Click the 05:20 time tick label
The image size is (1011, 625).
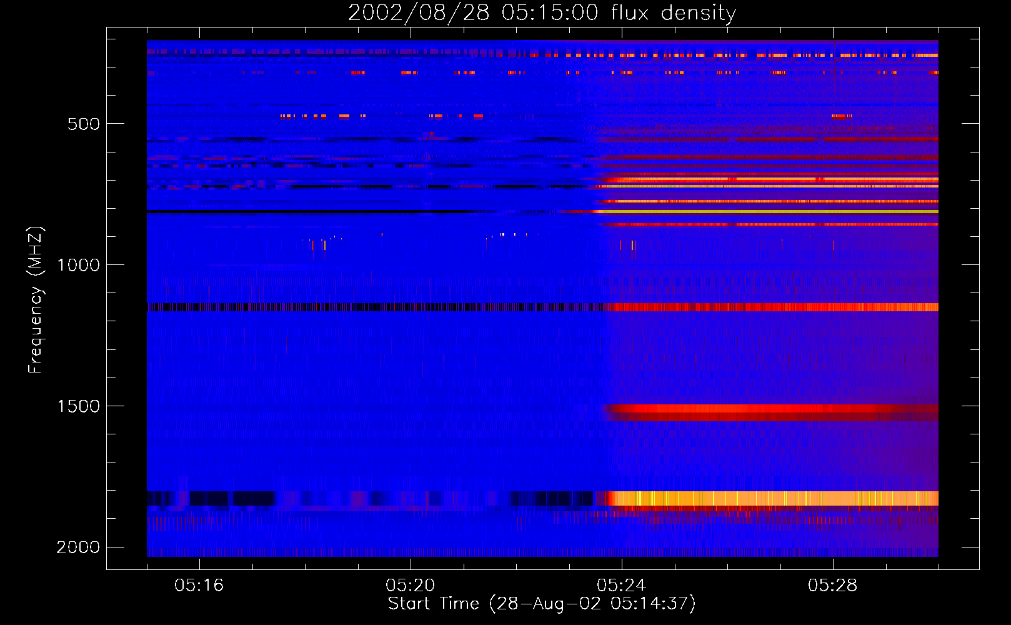pos(410,586)
